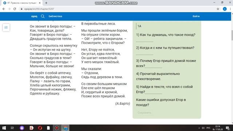Open the volume speaker tray icon
The height and width of the screenshot is (131, 233).
coord(203,128)
